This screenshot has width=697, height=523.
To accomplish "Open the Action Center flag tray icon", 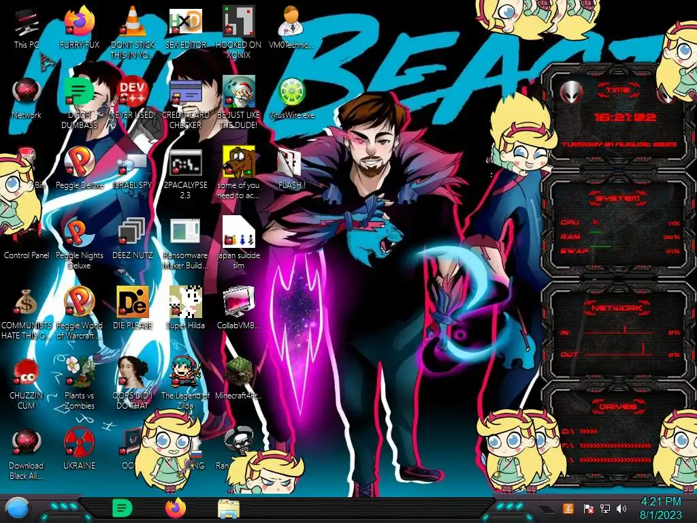I will [588, 509].
